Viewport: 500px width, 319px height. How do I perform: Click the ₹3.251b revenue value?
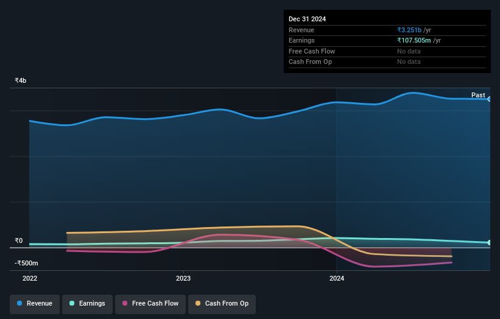(409, 30)
